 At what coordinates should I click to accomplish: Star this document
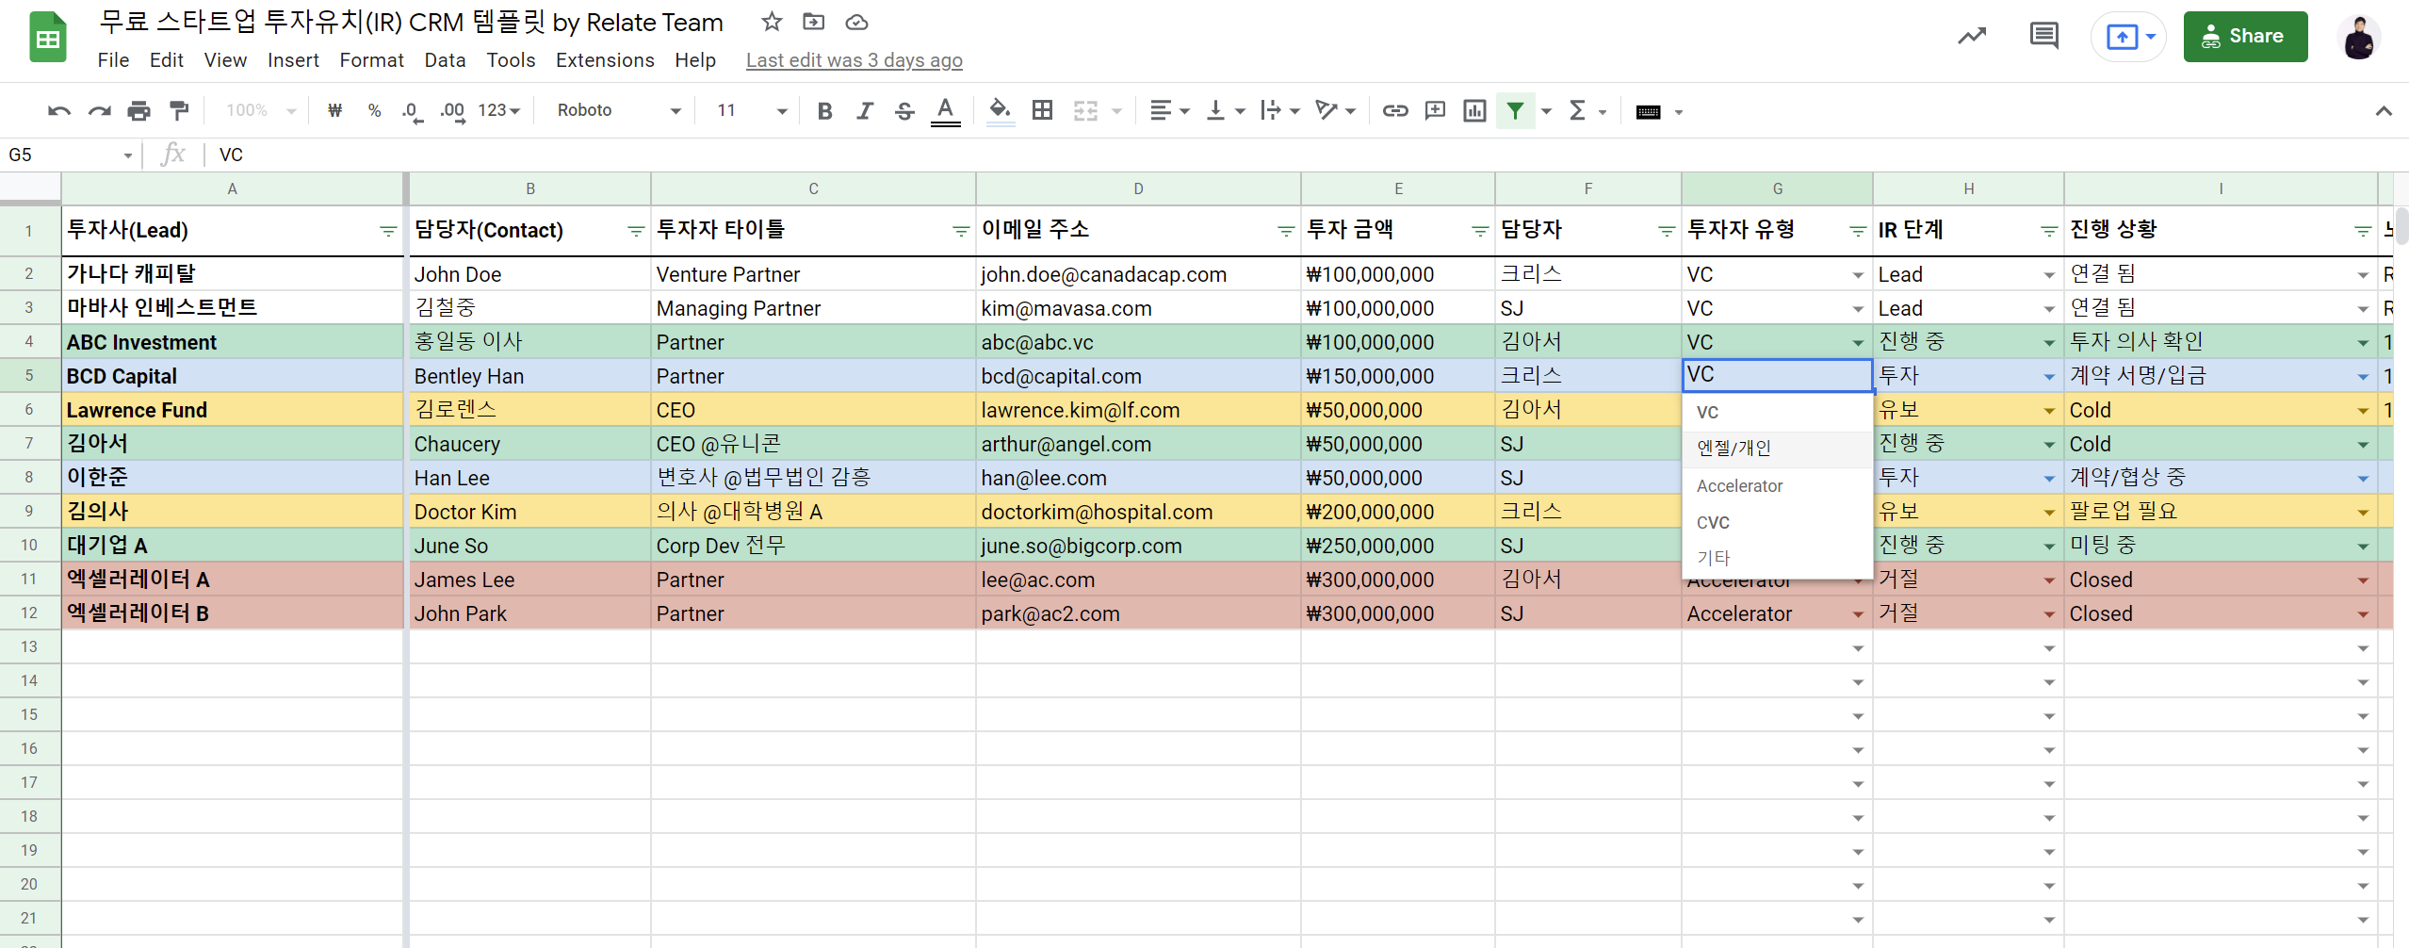[772, 22]
